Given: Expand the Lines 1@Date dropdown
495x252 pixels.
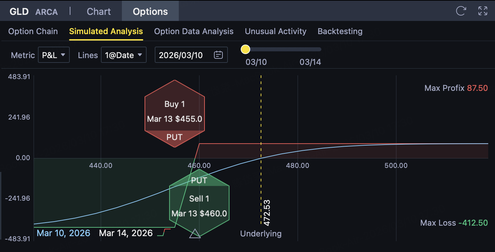Looking at the screenshot, I should click(x=124, y=55).
